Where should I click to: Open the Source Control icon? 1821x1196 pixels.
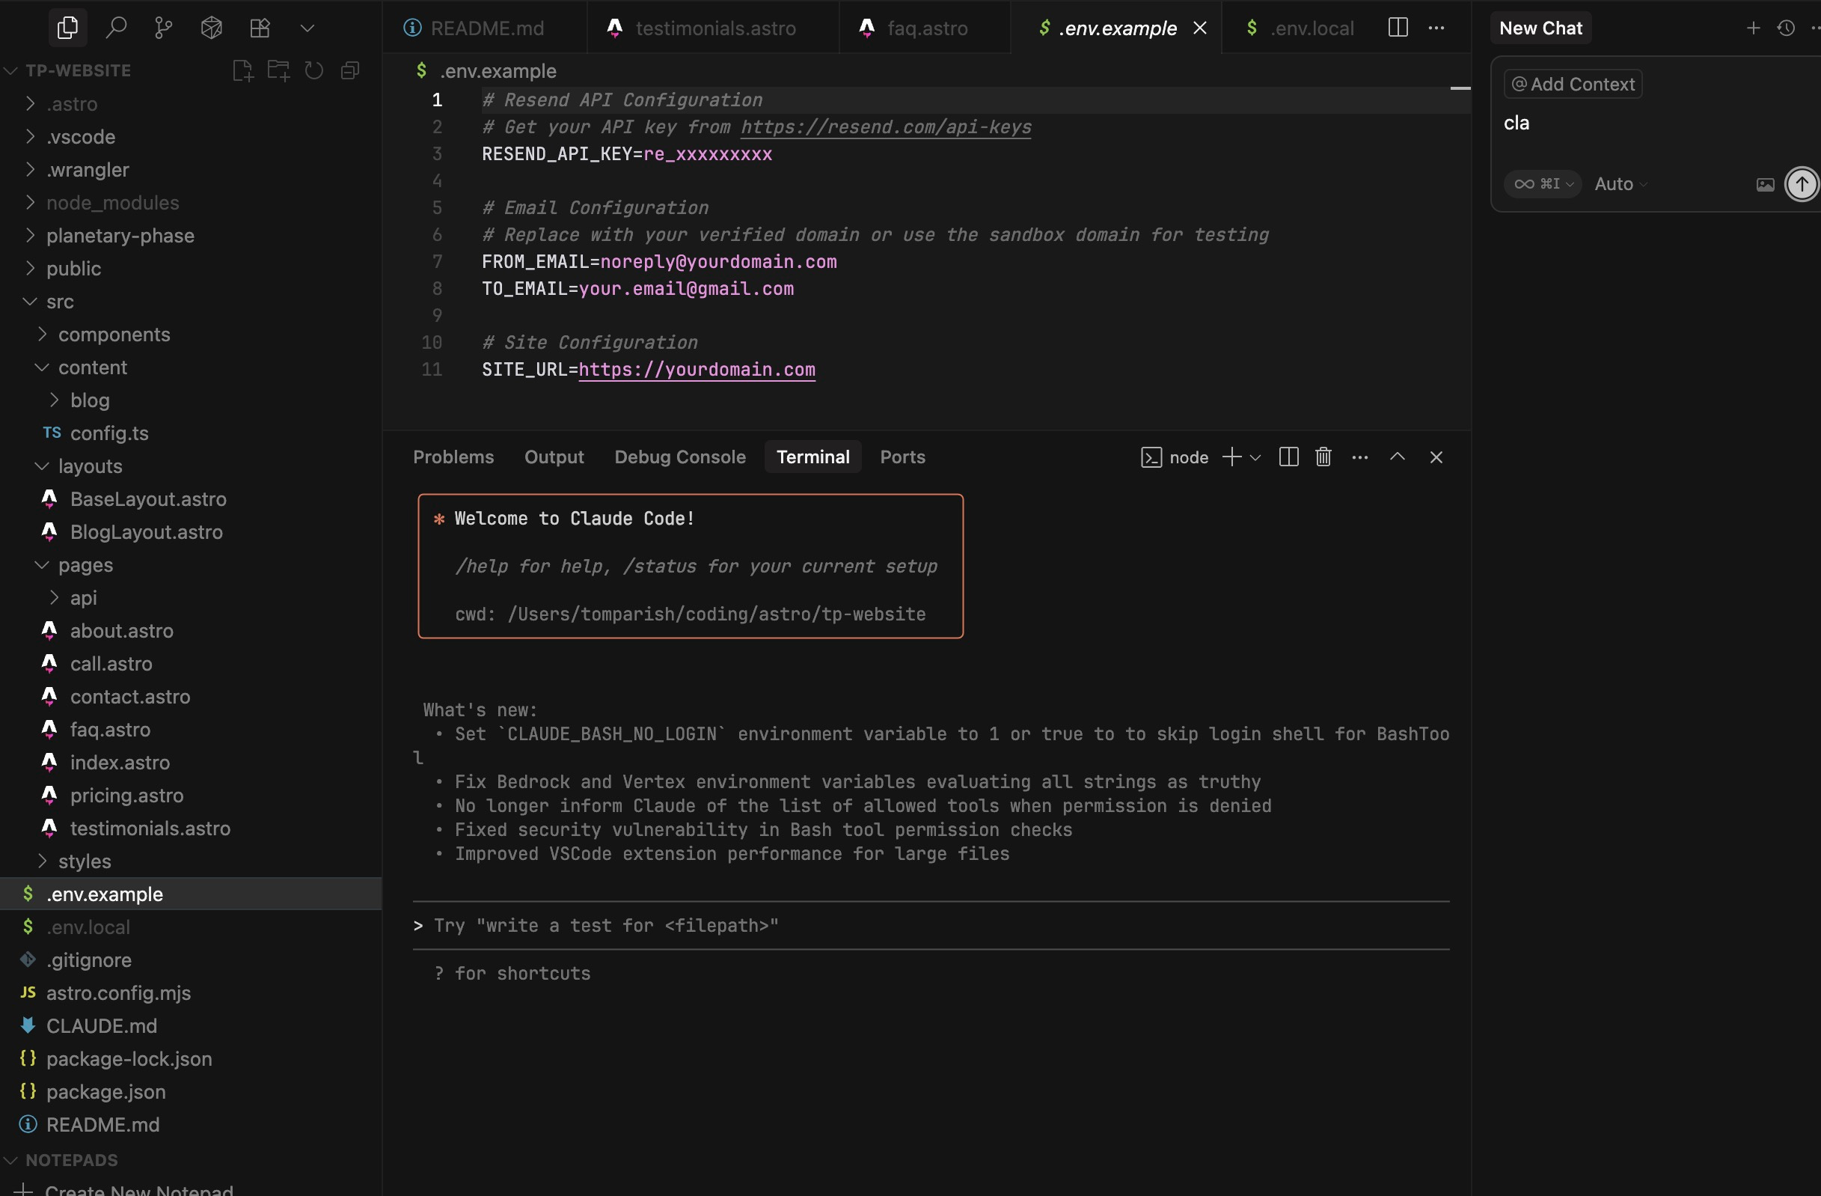[163, 28]
